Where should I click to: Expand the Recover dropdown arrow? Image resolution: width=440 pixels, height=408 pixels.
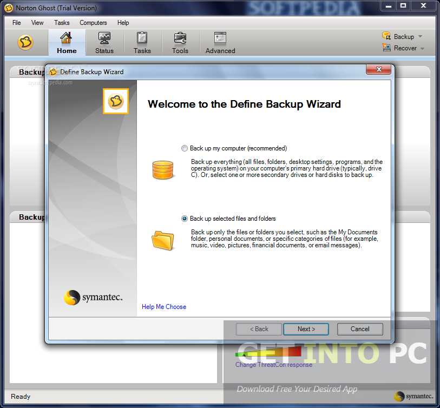click(422, 49)
